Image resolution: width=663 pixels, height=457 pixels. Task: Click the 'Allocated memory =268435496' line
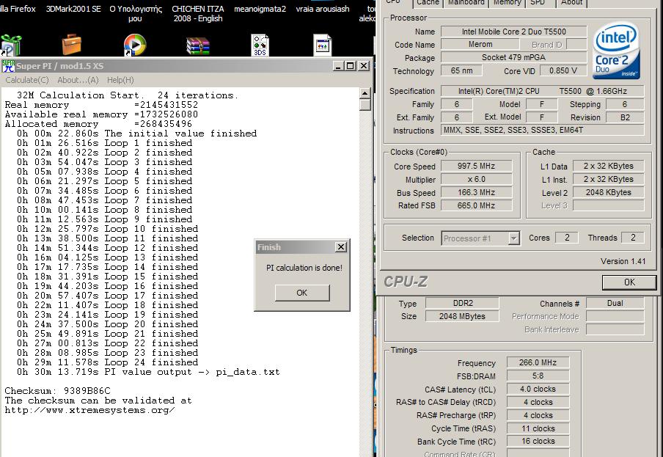pos(98,124)
